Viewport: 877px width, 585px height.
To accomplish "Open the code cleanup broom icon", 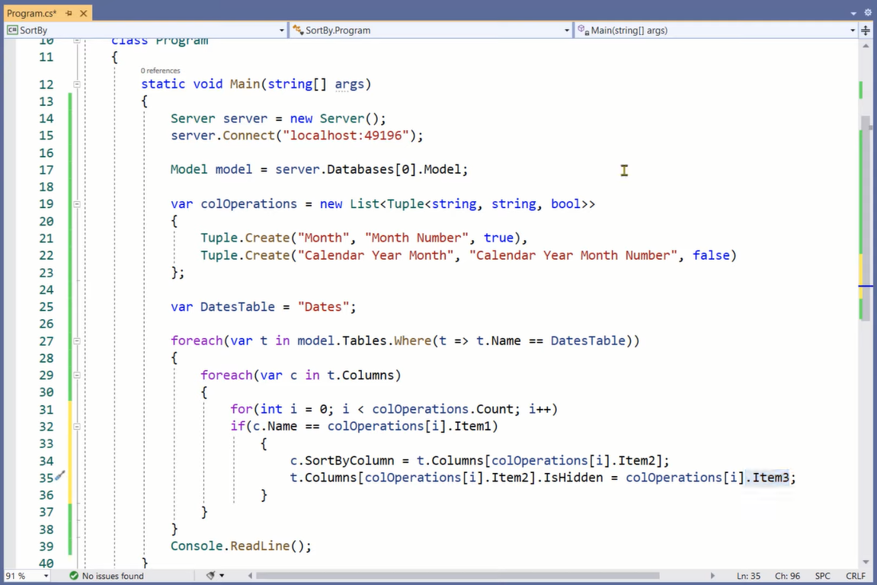I will tap(211, 576).
